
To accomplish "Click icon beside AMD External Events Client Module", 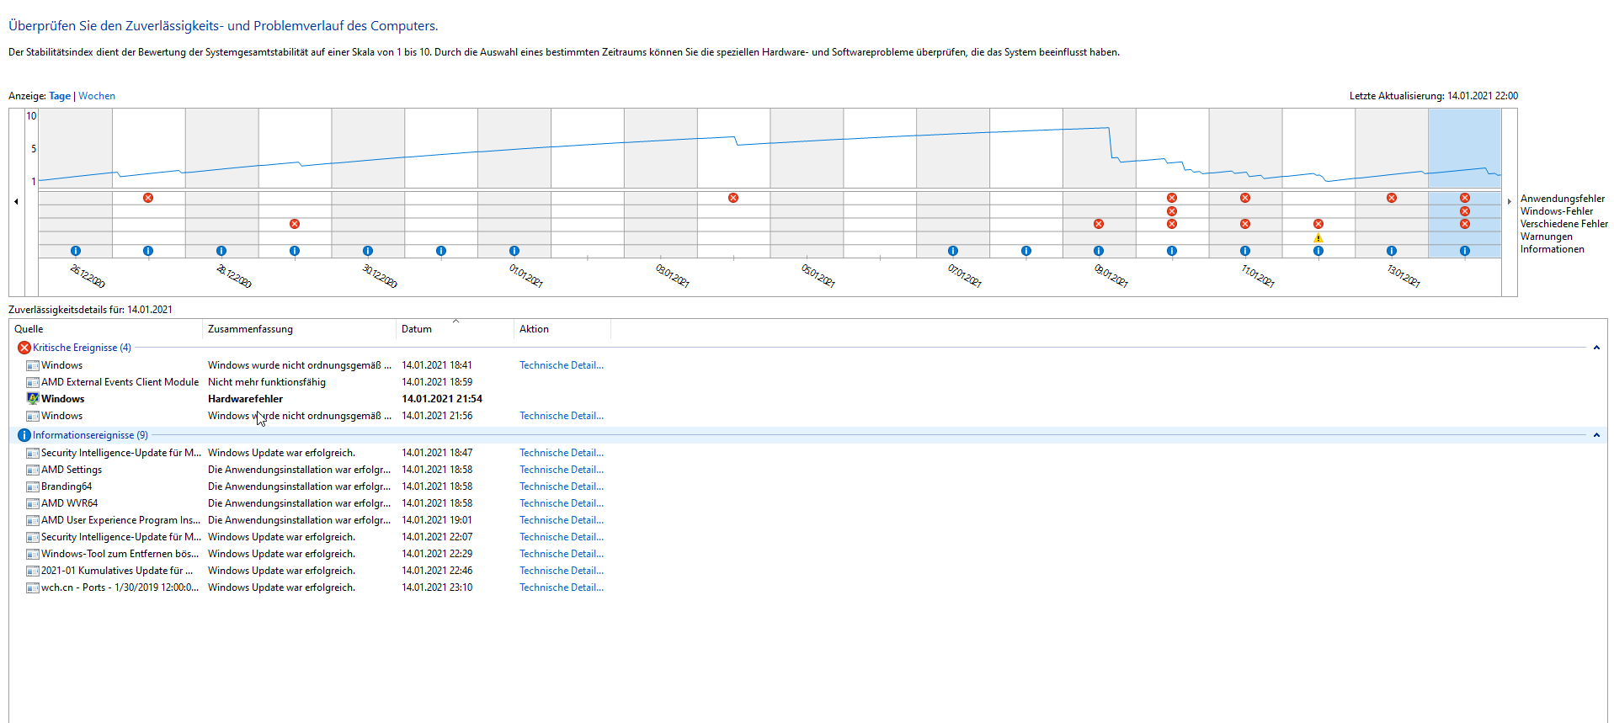I will 33,382.
